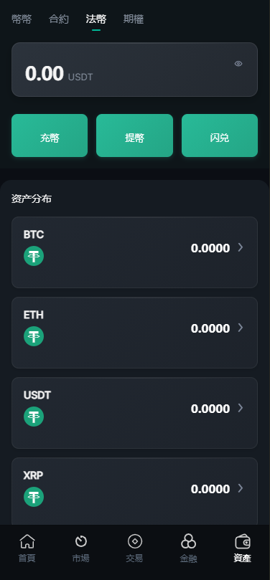
Task: Expand the USDT row chevron
Action: 241,408
